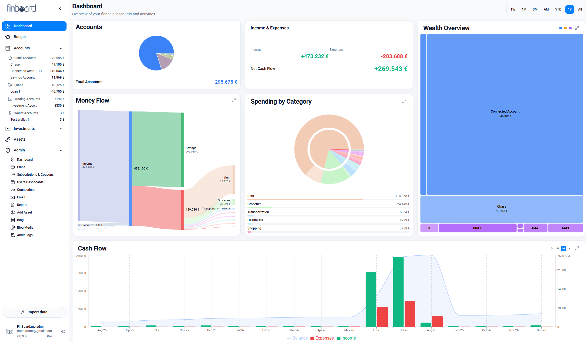Expand the Cash Flow chart fullscreen
This screenshot has height=342, width=586.
[577, 248]
